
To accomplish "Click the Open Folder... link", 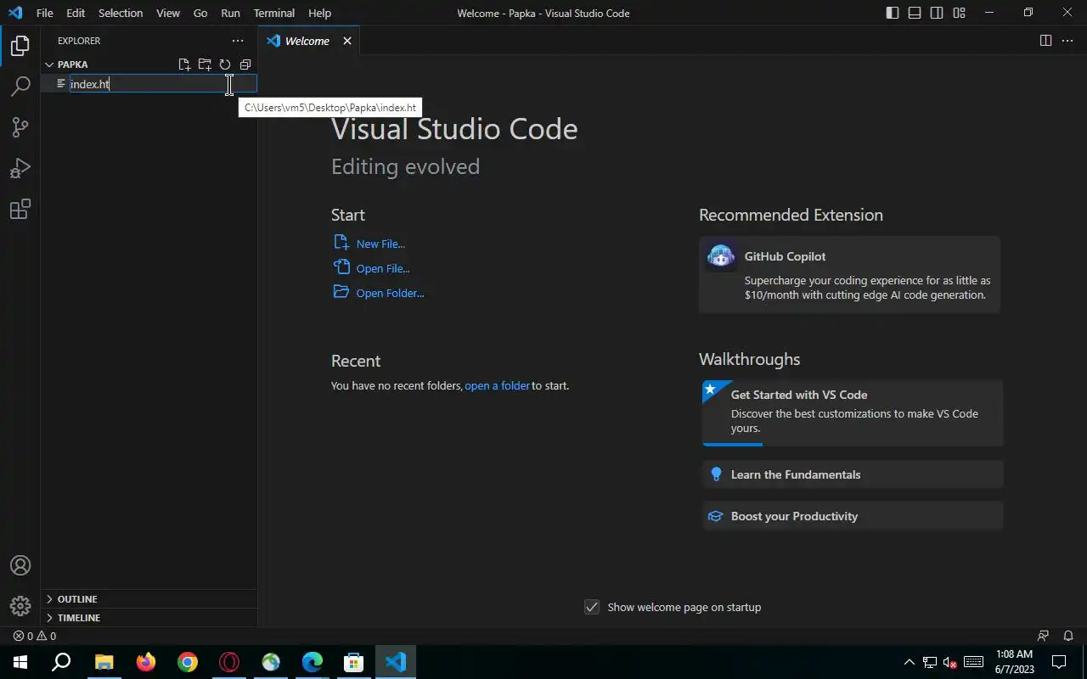I will point(390,293).
